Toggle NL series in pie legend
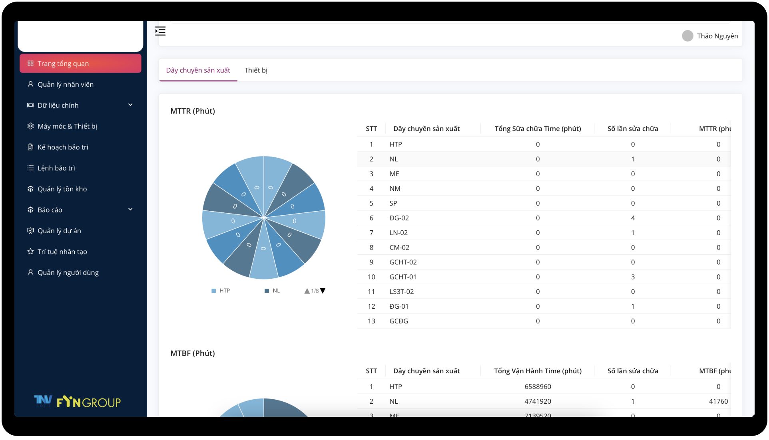The width and height of the screenshot is (769, 440). point(272,291)
